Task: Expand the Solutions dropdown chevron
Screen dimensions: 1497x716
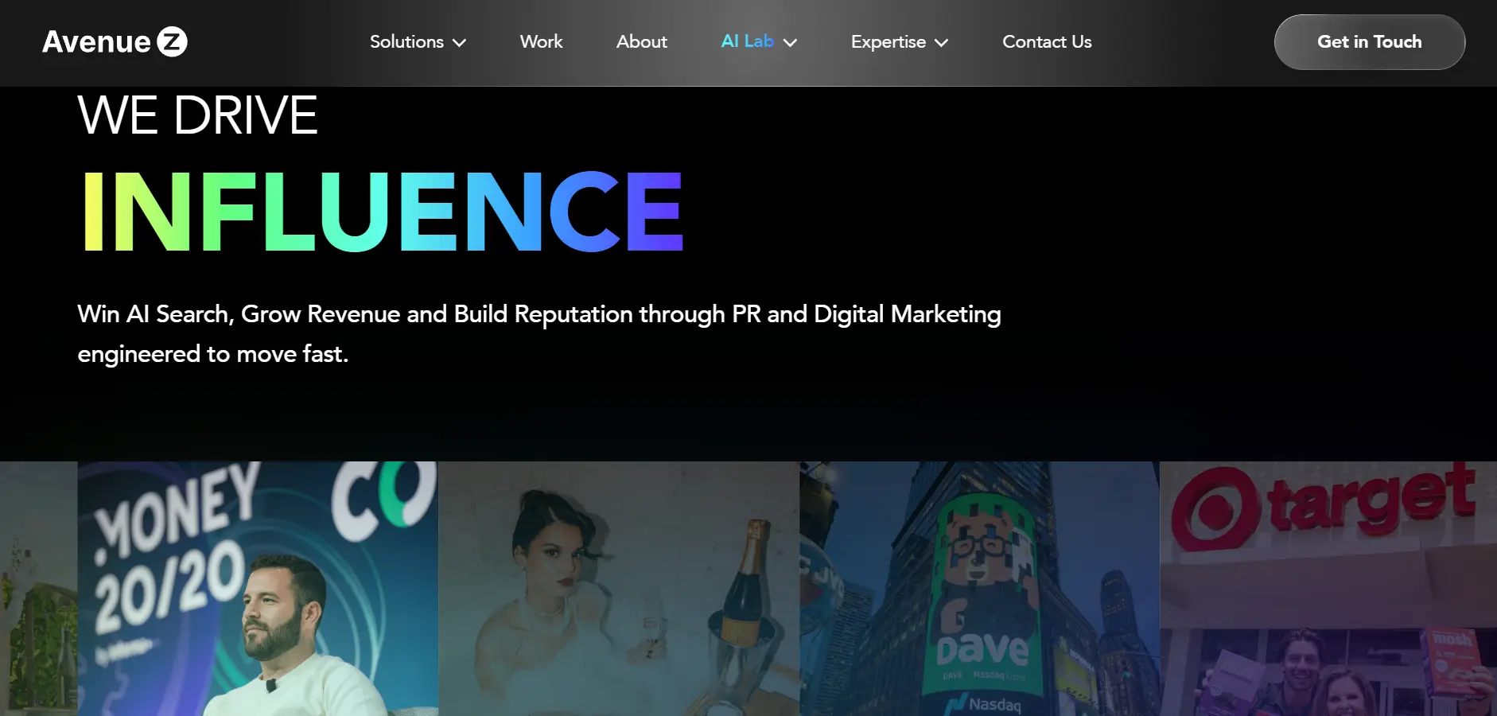Action: point(459,43)
